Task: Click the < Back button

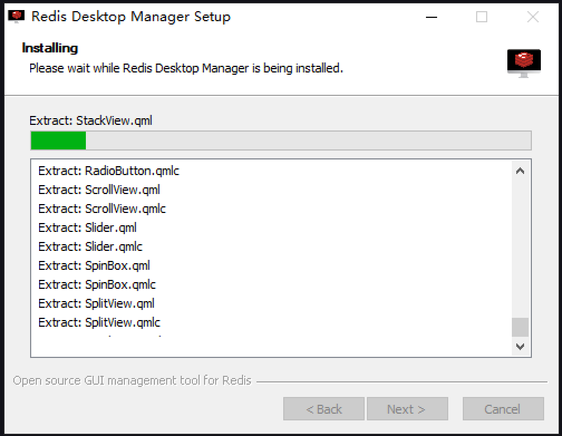Action: click(x=324, y=409)
